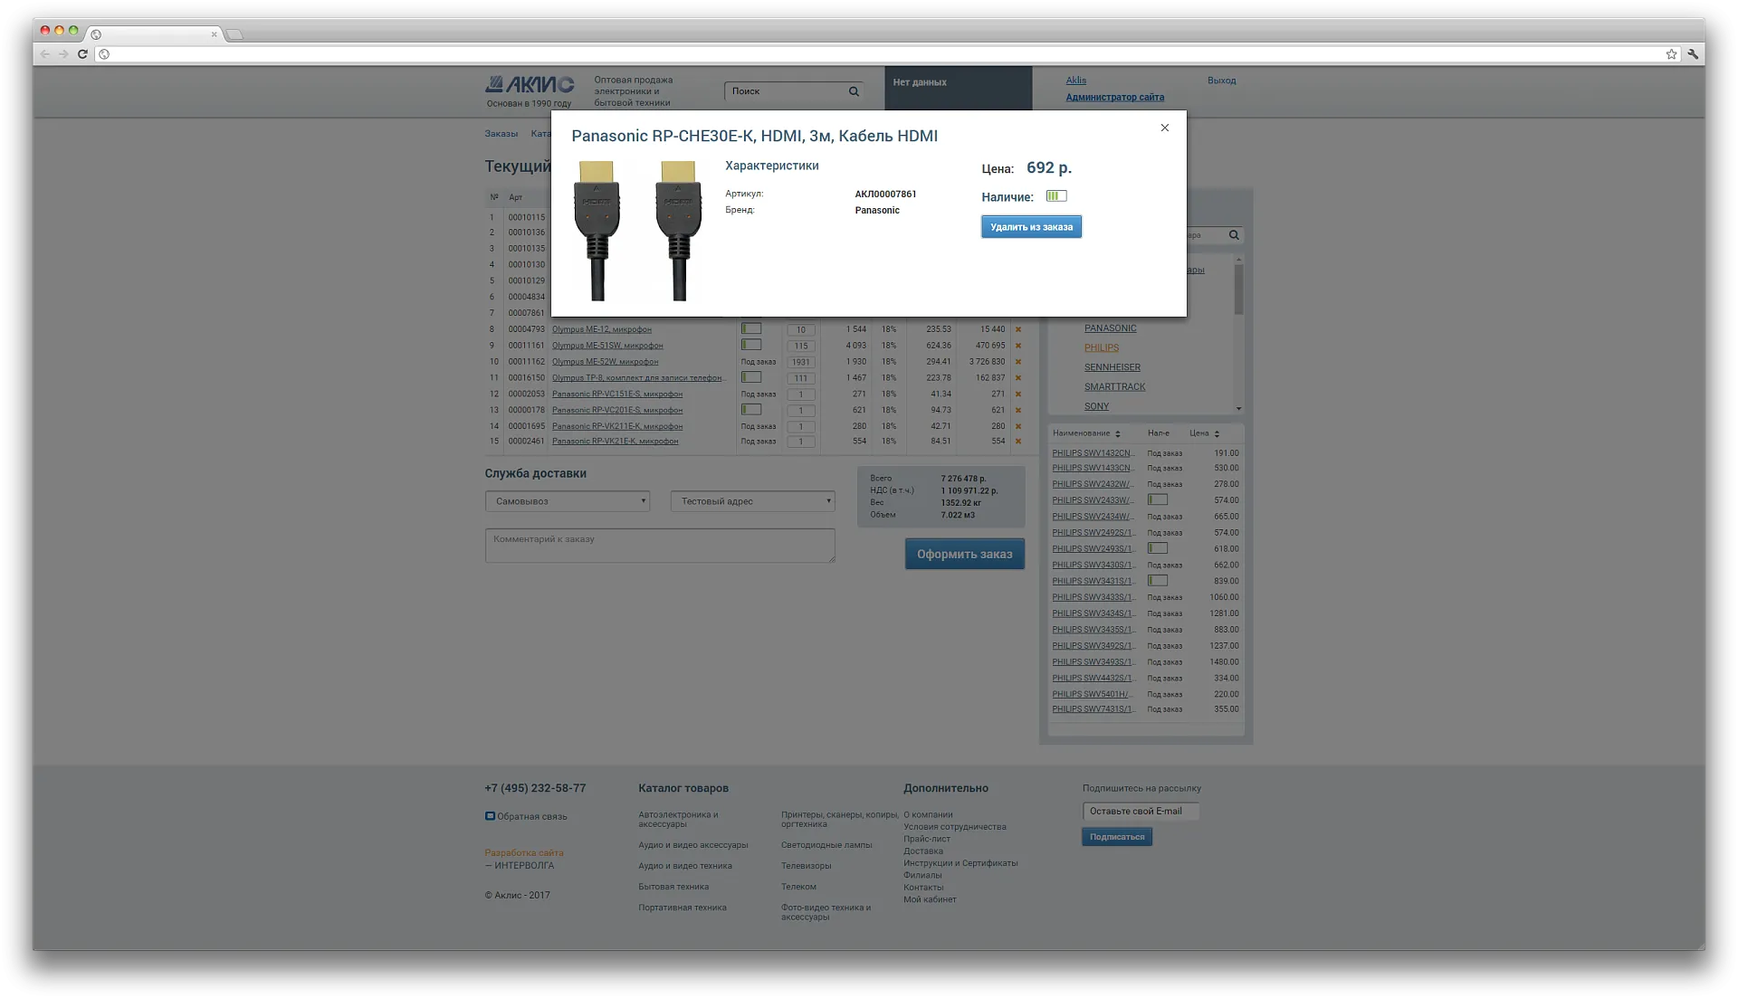Click sidebar product search magnifier icon
Image resolution: width=1738 pixels, height=998 pixels.
coord(1234,235)
